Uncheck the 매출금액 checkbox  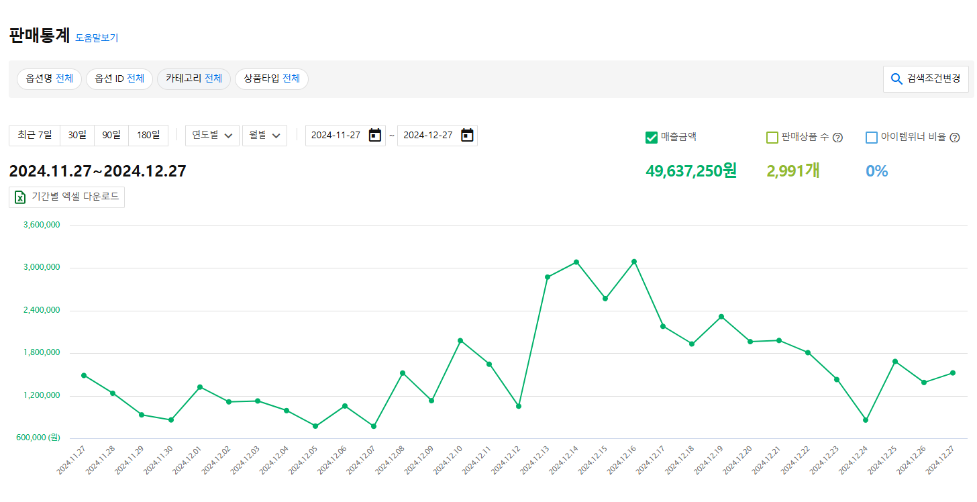(651, 138)
